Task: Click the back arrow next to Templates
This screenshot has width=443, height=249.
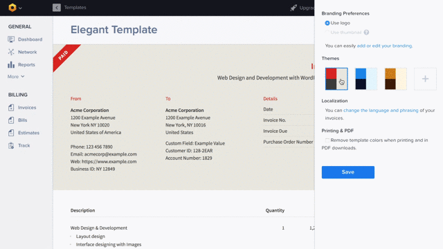Action: (57, 8)
